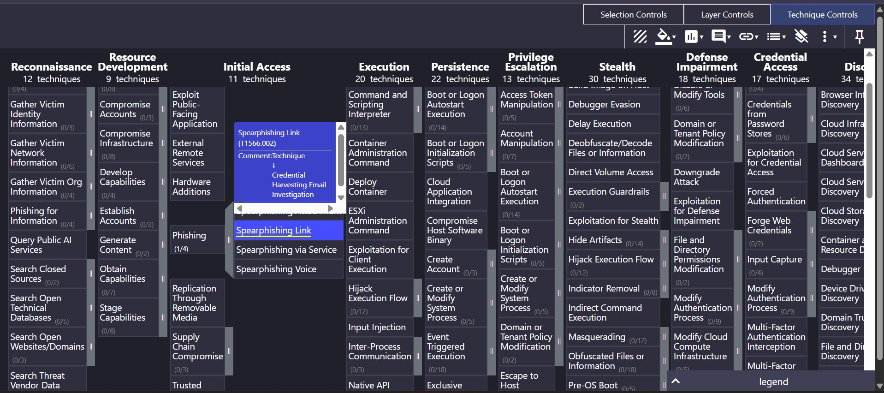
Task: Collapse Phishing sub-techniques handle
Action: [229, 240]
